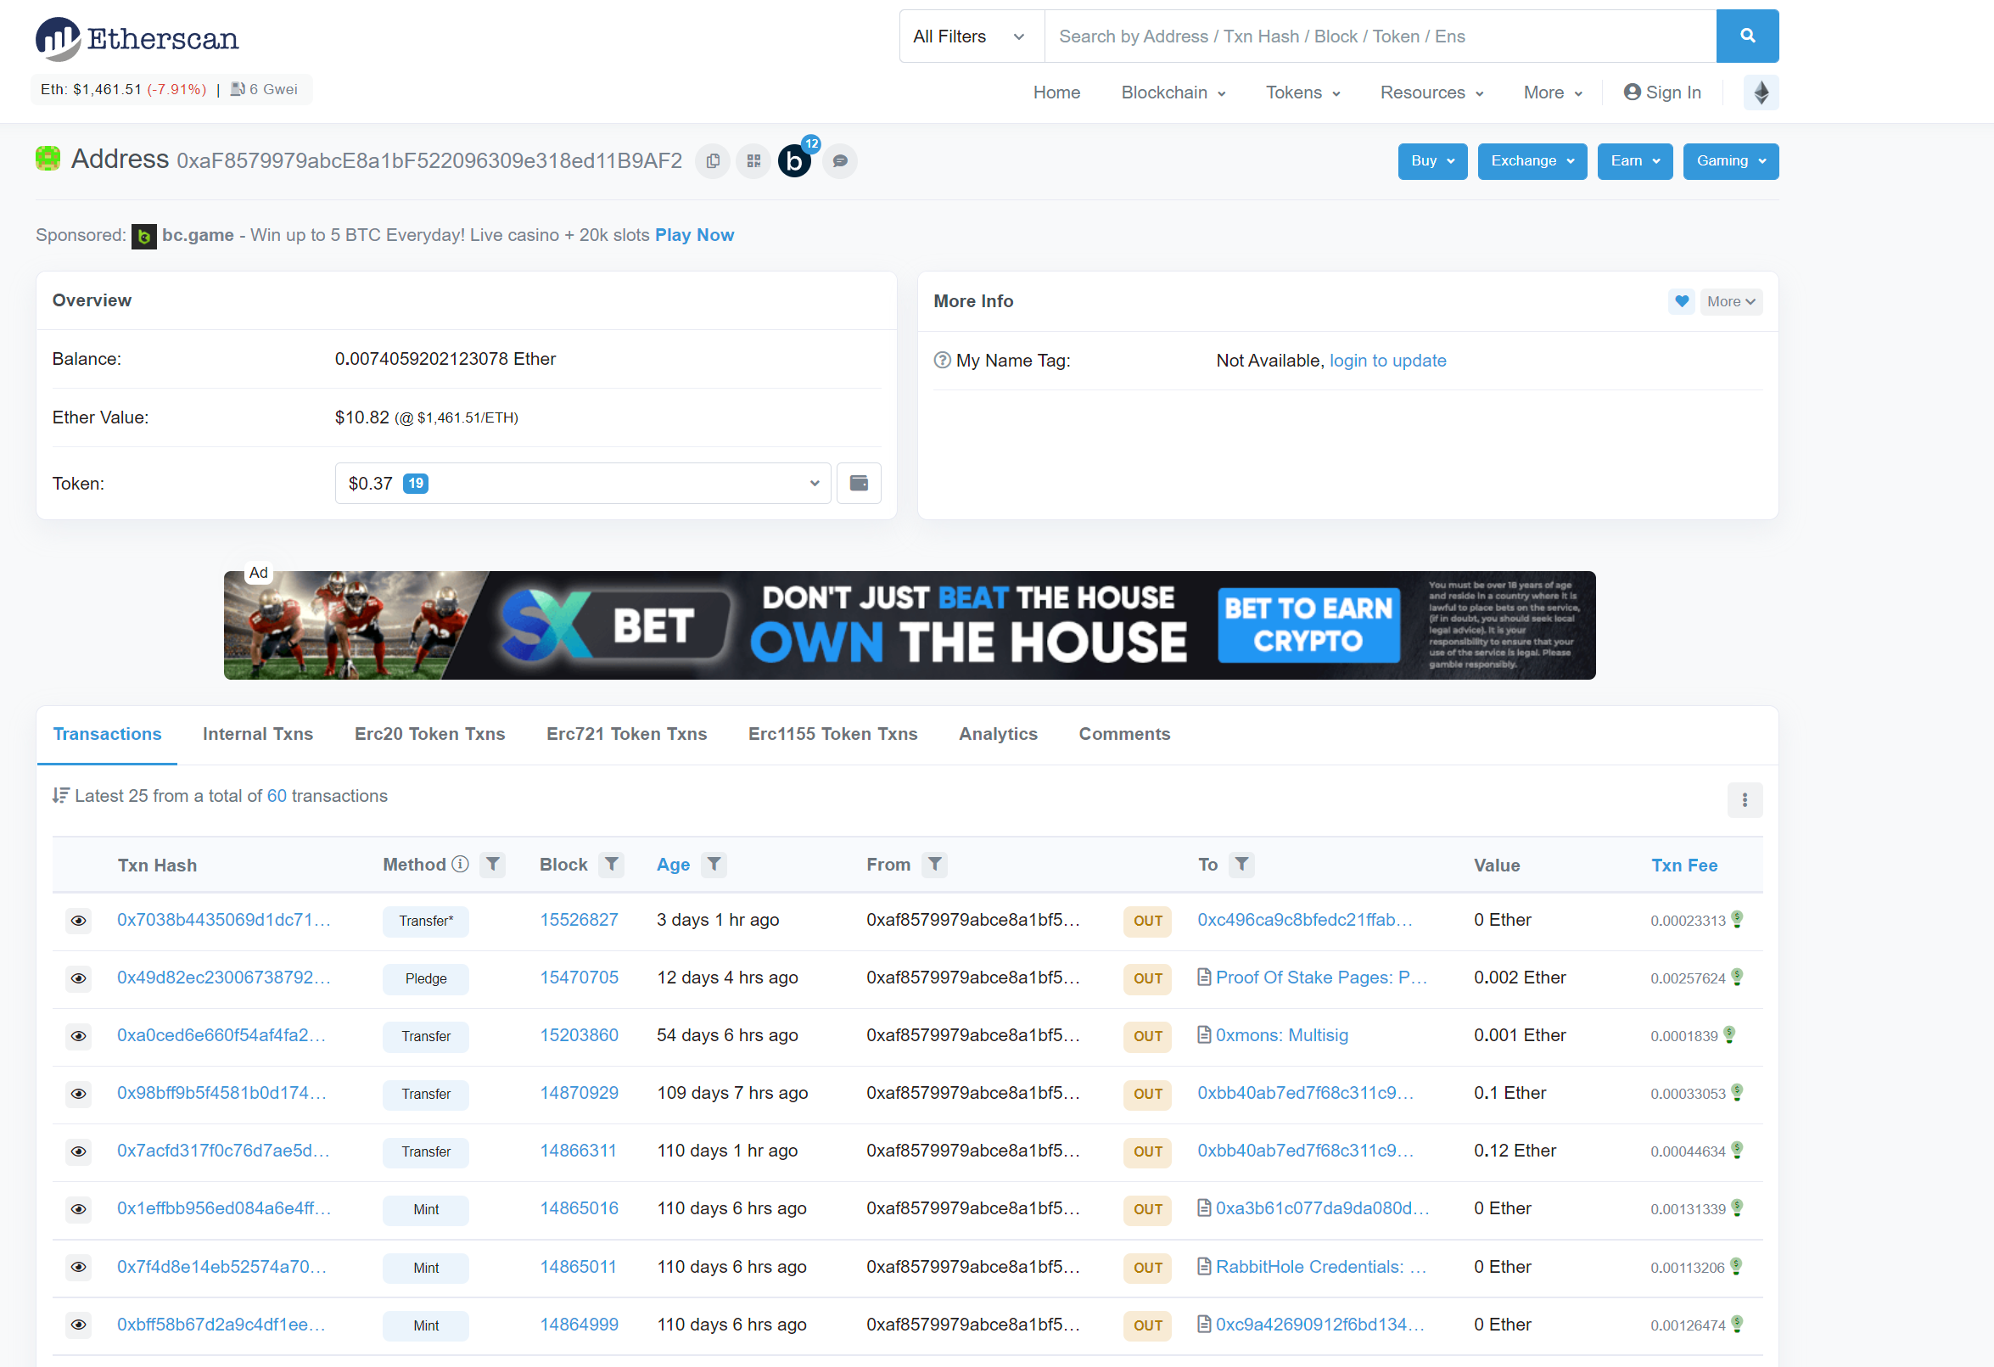Click inside the search by address field
The height and width of the screenshot is (1367, 1994).
pos(1373,36)
